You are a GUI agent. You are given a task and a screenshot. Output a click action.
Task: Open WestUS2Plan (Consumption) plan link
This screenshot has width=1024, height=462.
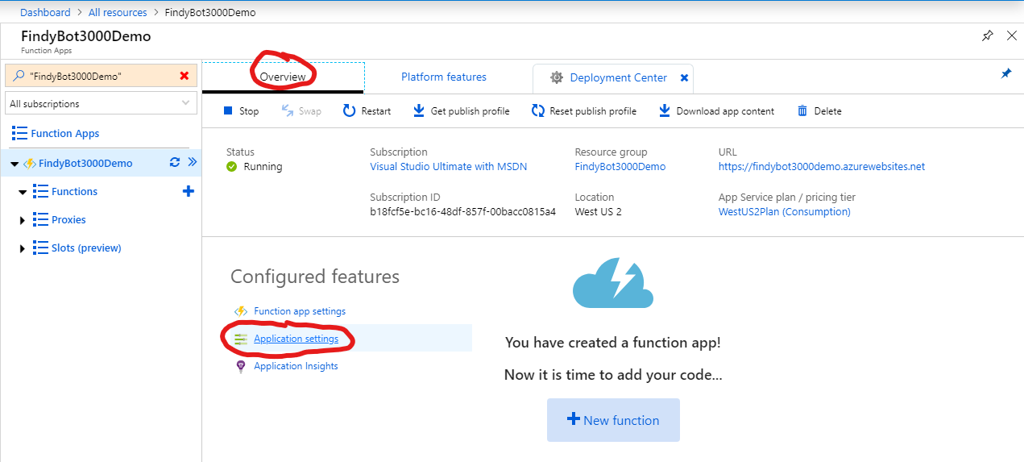[785, 212]
